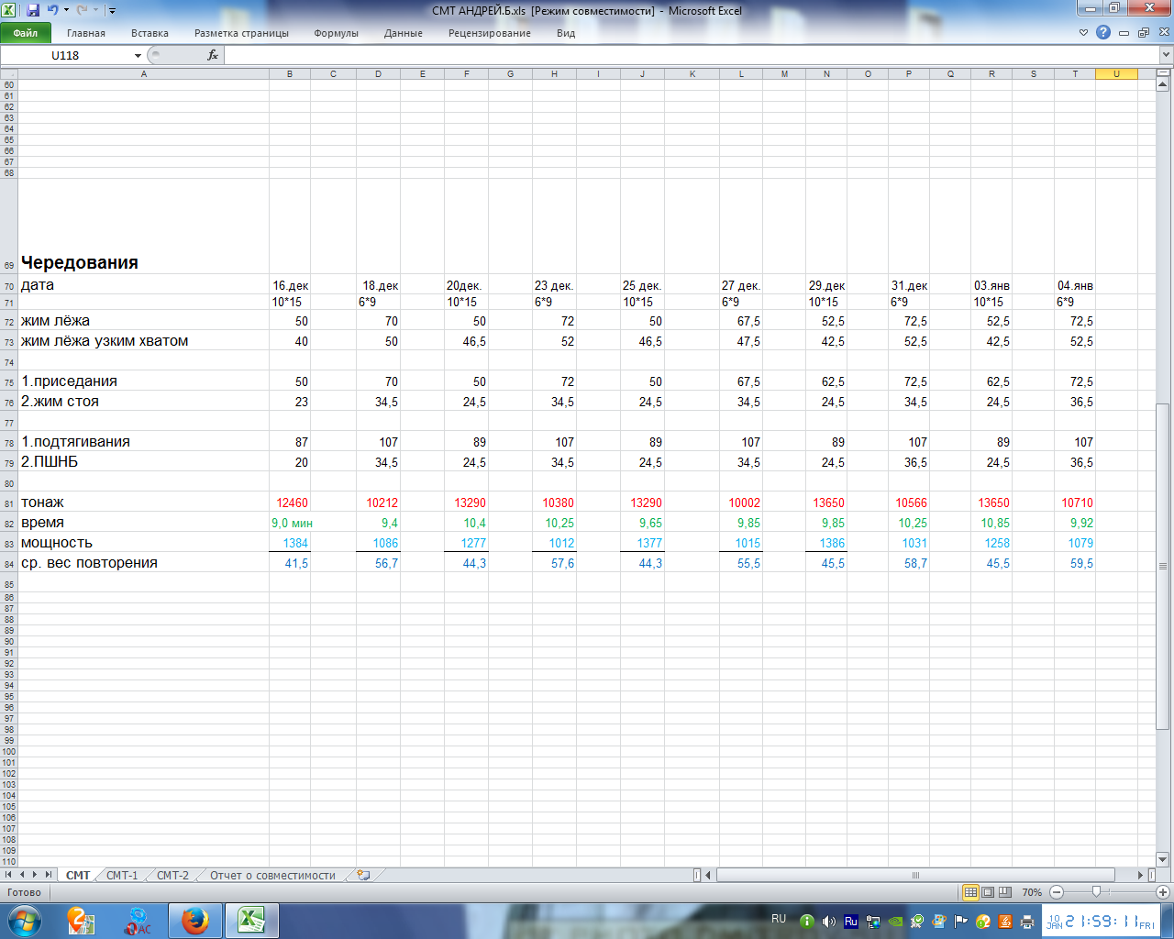
Task: Select cell with тонаж value 12460
Action: 290,503
